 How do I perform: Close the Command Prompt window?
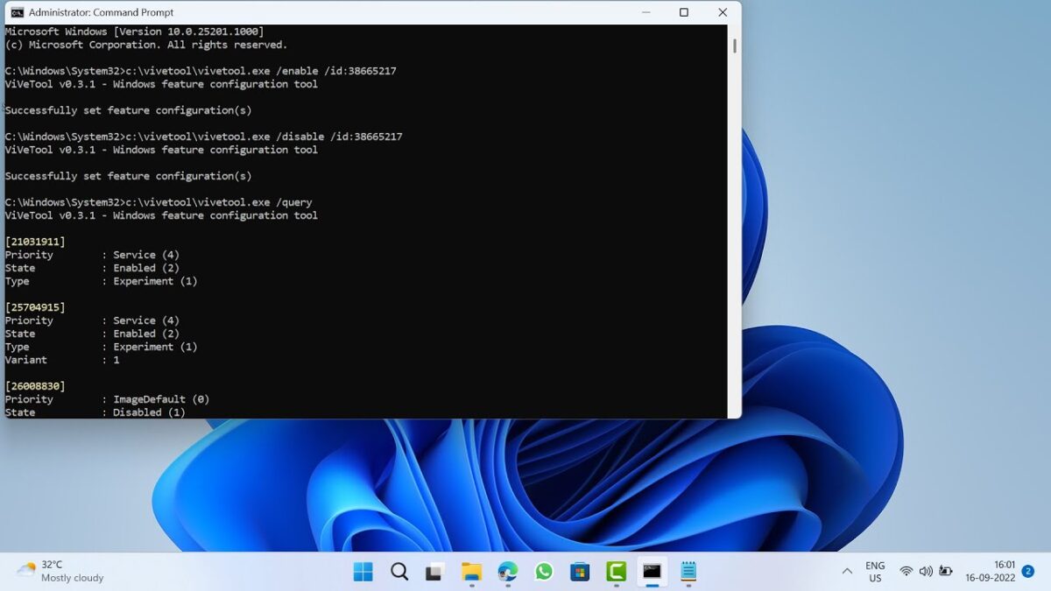(723, 12)
